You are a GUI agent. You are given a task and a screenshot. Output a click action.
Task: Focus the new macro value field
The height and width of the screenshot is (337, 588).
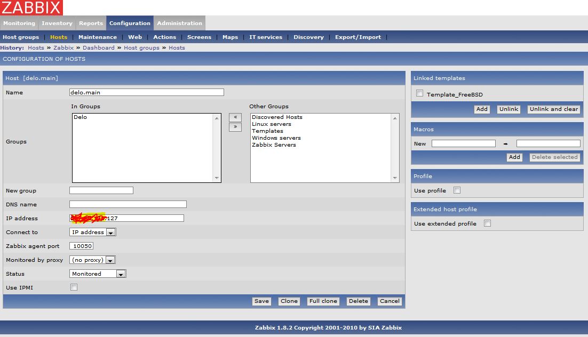click(x=549, y=143)
